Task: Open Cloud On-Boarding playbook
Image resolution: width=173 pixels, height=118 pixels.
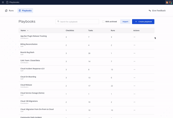Action: click(x=28, y=77)
